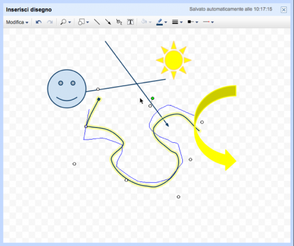Expand the line color dropdown arrow
Screen dimensions: 294x246
tap(166, 22)
